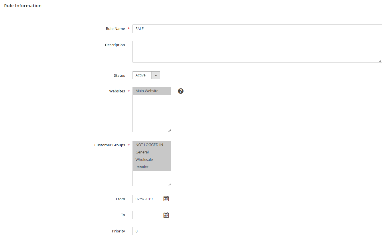
Task: Click the Priority input field
Action: click(257, 231)
